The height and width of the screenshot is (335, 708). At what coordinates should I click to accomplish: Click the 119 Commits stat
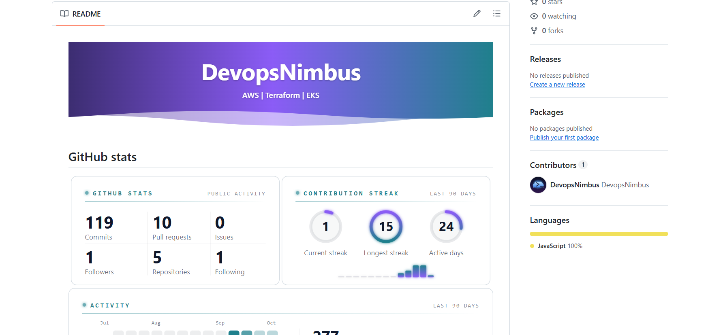click(x=99, y=227)
